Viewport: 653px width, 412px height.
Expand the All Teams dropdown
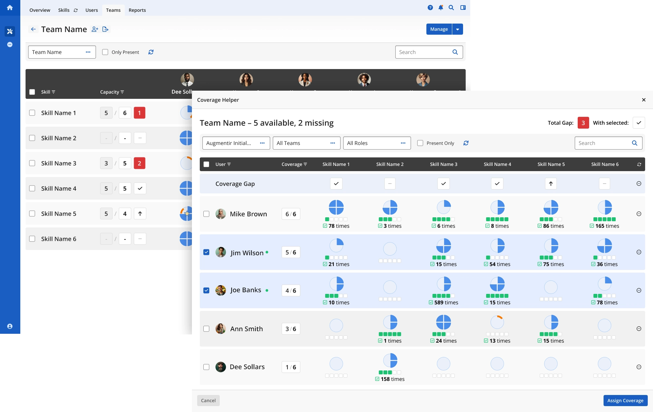click(307, 143)
